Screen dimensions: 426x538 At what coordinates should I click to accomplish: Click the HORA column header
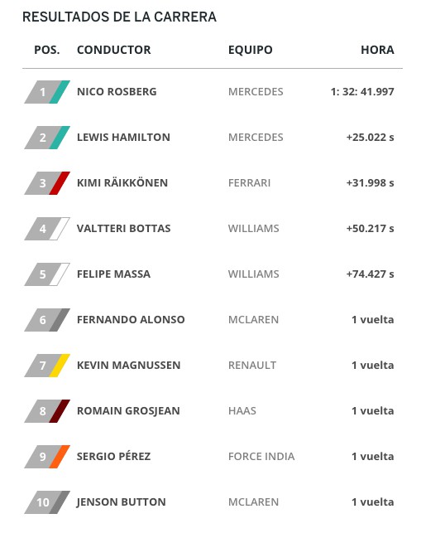[x=377, y=50]
